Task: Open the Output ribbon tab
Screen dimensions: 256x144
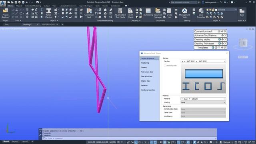Action: click(x=46, y=6)
